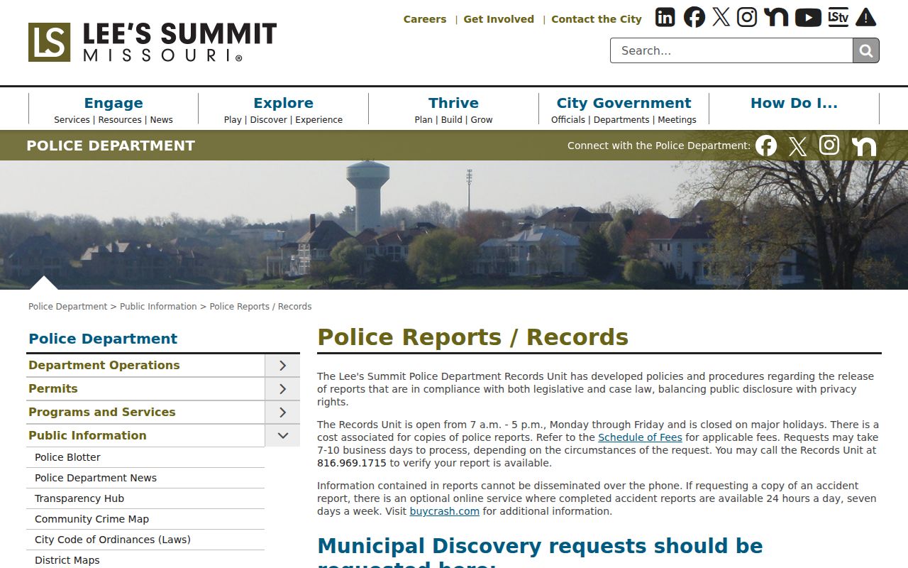Collapse the Public Information submenu

[282, 436]
